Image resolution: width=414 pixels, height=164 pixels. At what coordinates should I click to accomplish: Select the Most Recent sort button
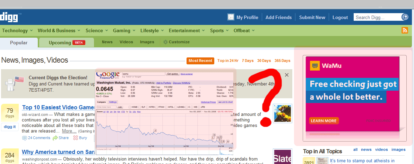tap(200, 61)
